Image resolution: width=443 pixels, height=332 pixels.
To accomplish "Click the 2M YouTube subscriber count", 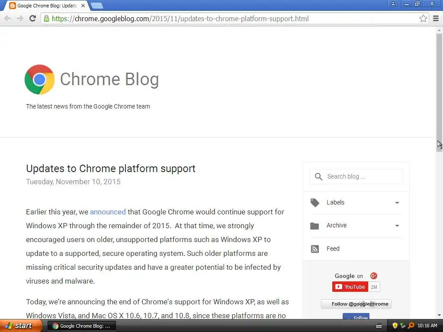I will (374, 287).
